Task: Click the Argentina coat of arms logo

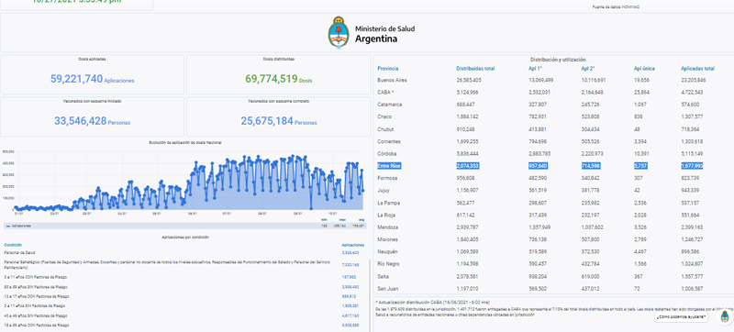Action: 339,33
